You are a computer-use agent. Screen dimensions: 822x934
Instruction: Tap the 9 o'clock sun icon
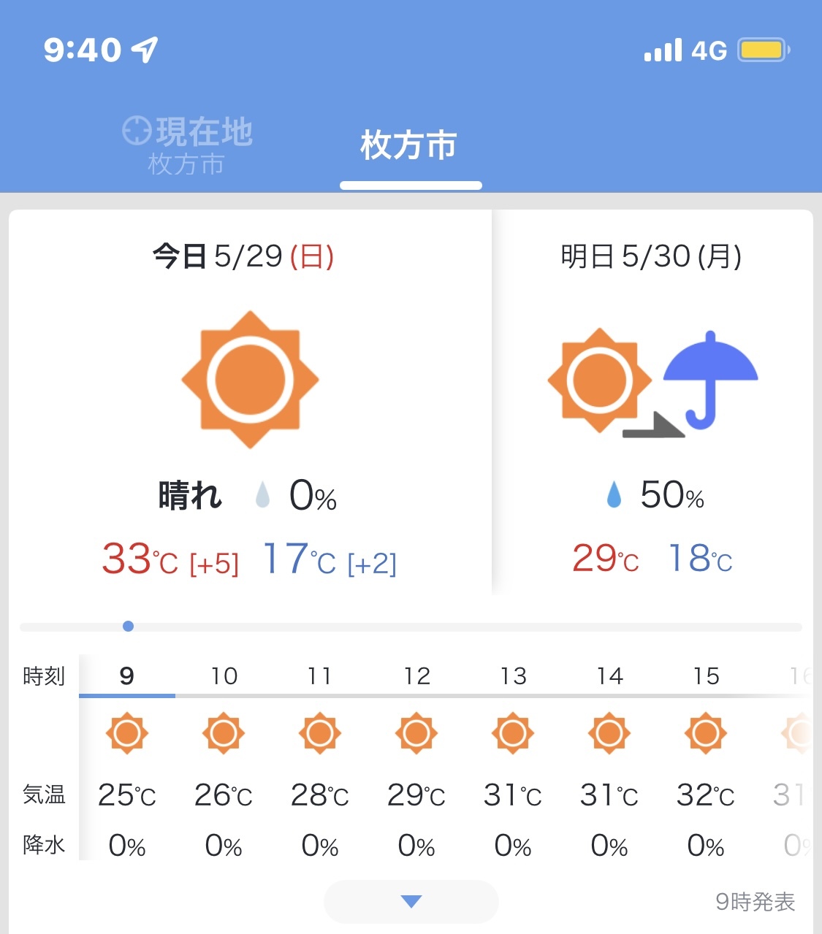[127, 732]
